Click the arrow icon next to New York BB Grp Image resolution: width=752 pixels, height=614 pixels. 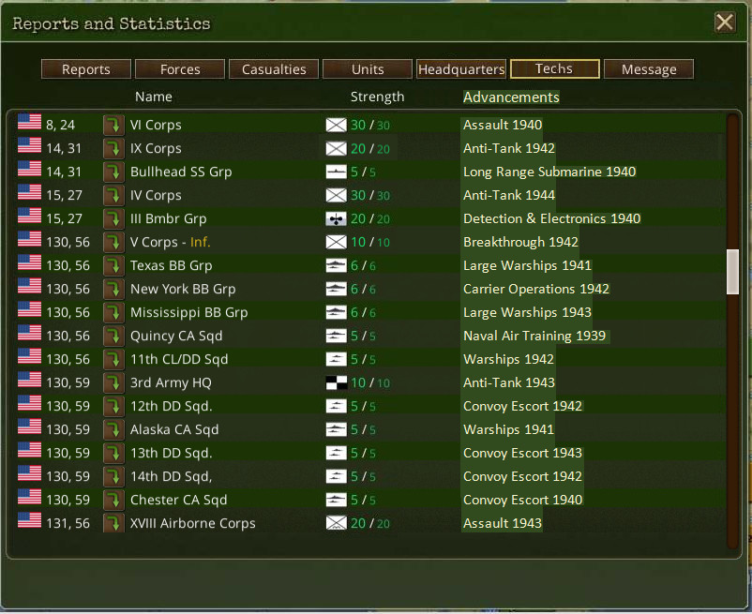tap(113, 289)
